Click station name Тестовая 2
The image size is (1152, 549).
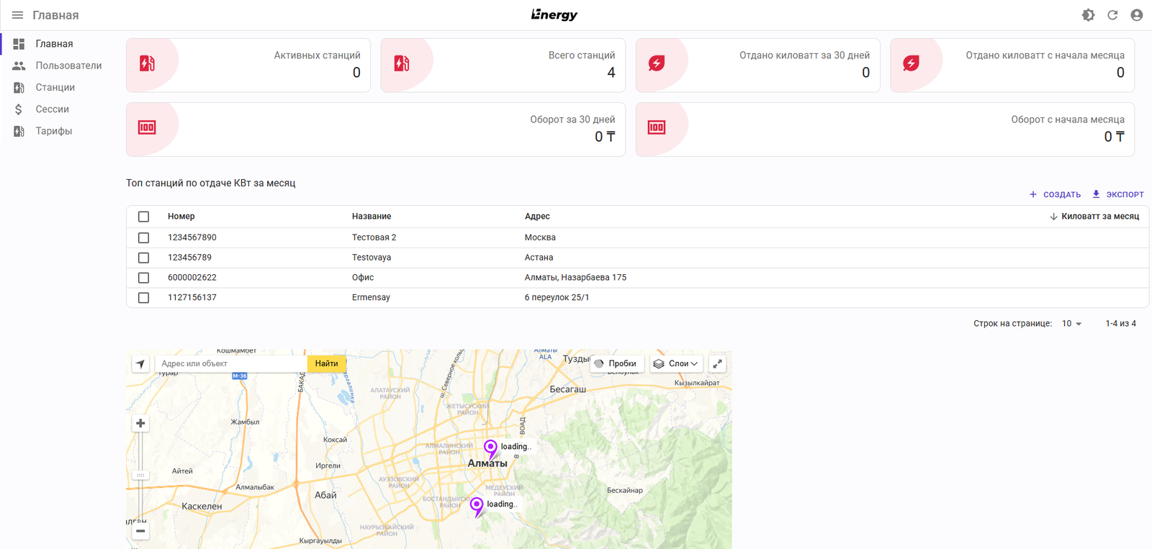[374, 237]
